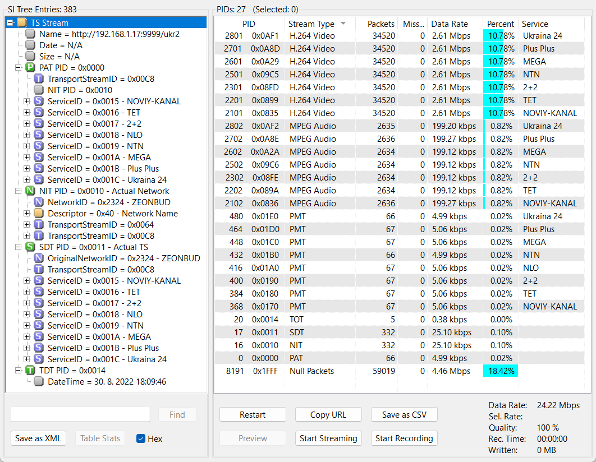
Task: Sort by the Stream Type column header
Action: pos(320,24)
